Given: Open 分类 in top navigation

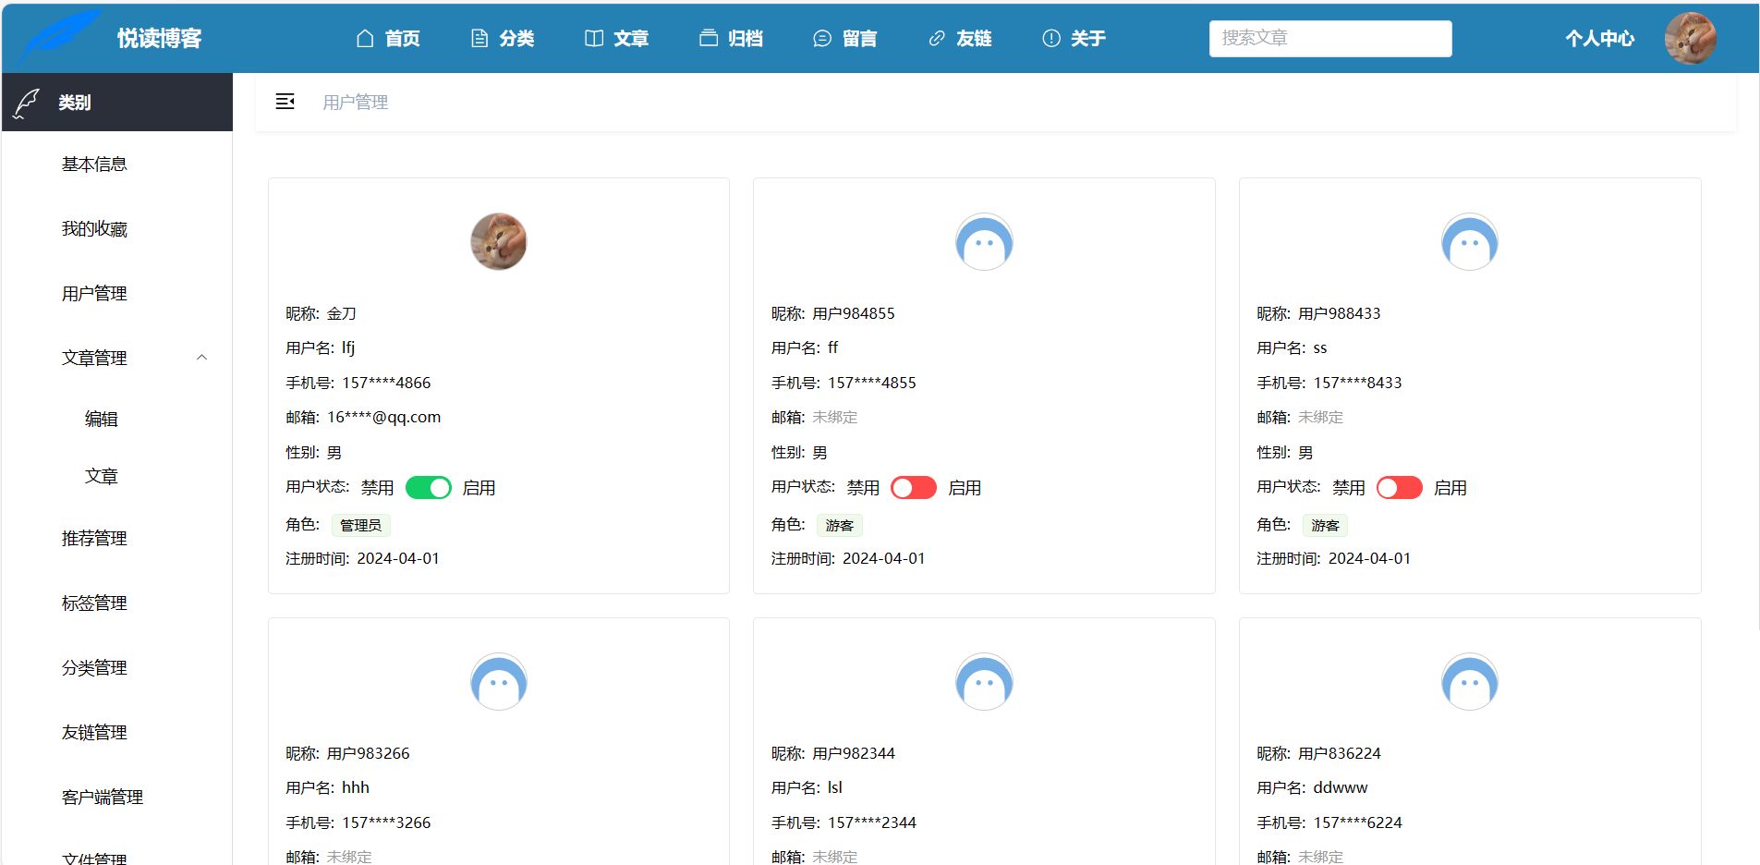Looking at the screenshot, I should click(517, 38).
